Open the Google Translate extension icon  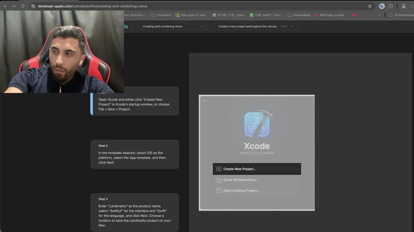(x=382, y=6)
